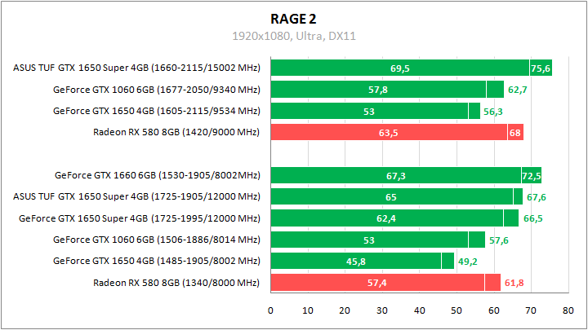588x330 pixels.
Task: Select the 72,5 value on GTX 1660 bar
Action: (532, 176)
